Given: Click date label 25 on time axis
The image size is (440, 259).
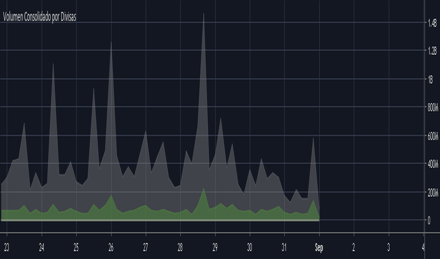Looking at the screenshot, I should click(x=76, y=248).
